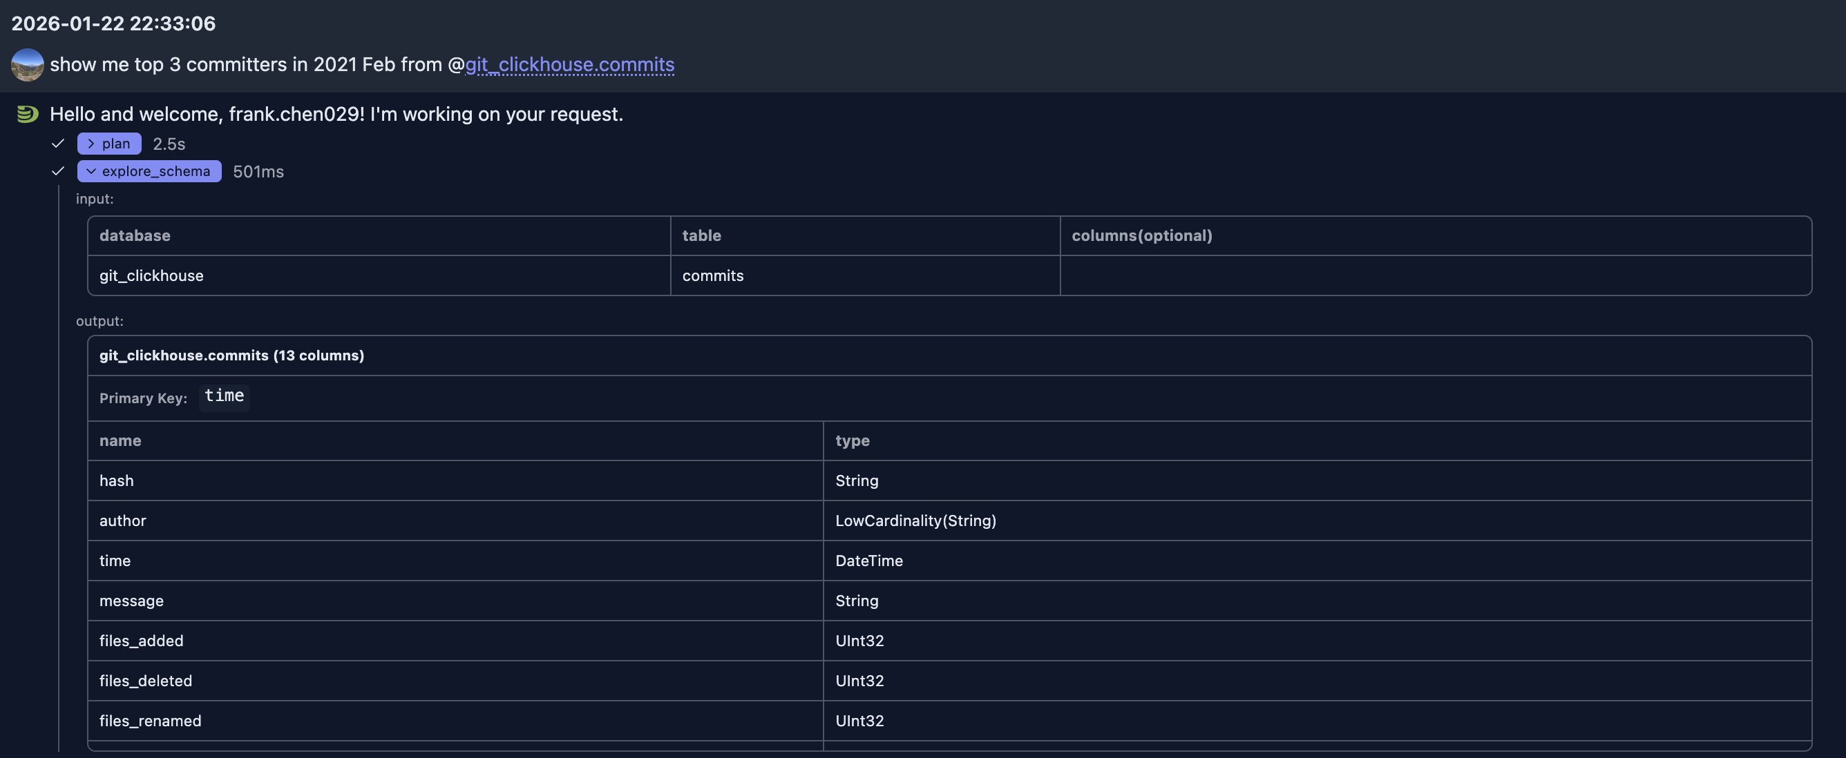Click frank.chen029's profile avatar

[x=26, y=64]
